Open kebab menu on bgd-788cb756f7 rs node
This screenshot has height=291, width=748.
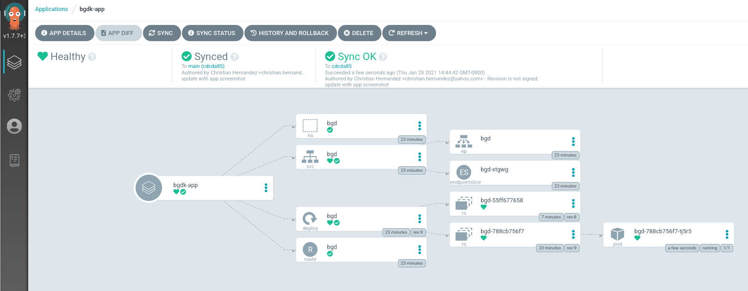coord(573,234)
